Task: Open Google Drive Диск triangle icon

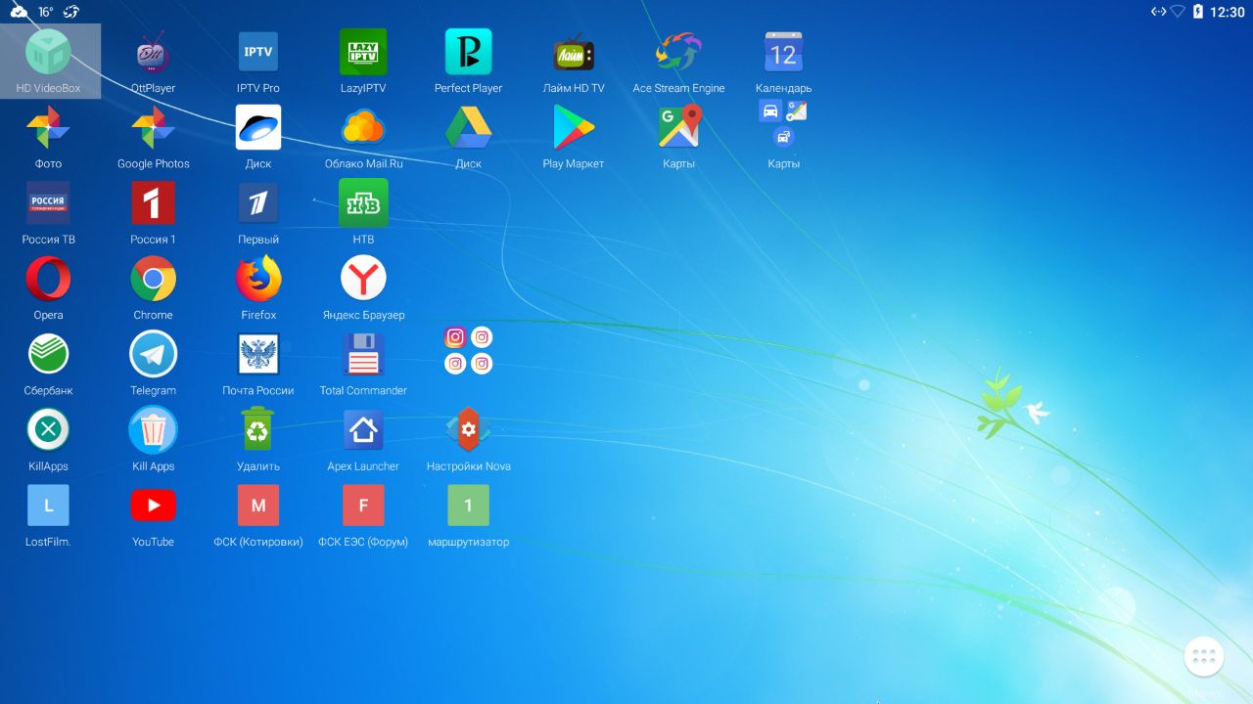Action: coord(468,127)
